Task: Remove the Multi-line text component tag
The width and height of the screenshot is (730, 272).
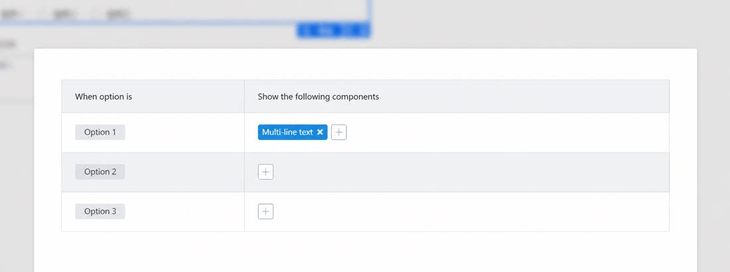Action: pos(320,132)
